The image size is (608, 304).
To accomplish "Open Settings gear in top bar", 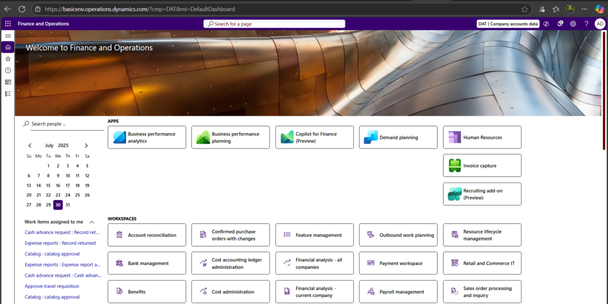I will pos(573,24).
